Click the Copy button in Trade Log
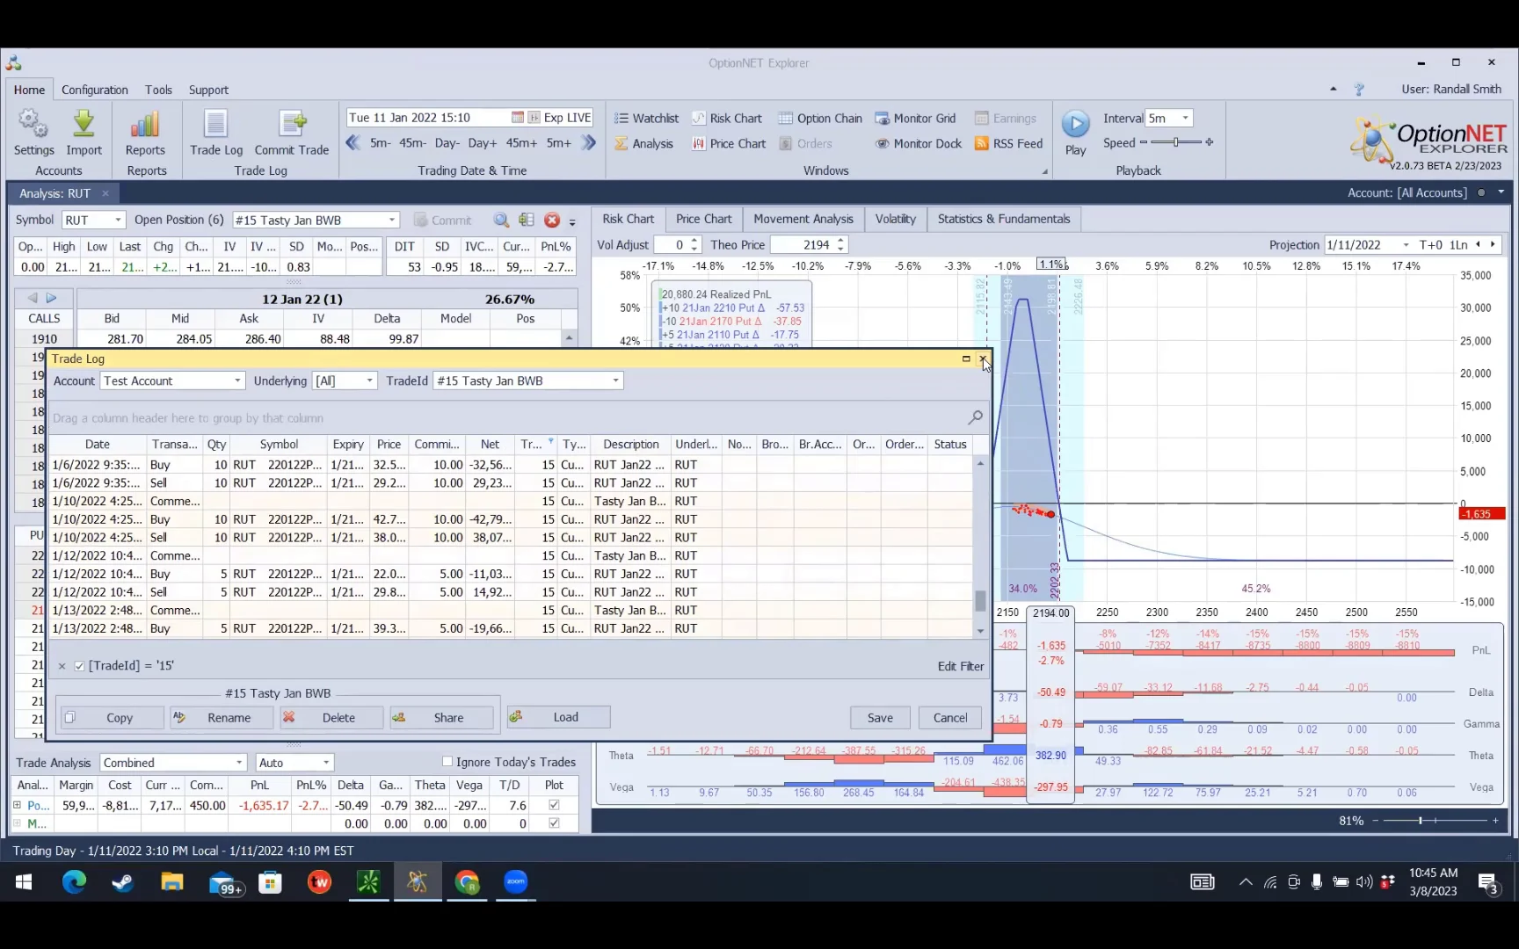This screenshot has height=949, width=1519. (111, 718)
